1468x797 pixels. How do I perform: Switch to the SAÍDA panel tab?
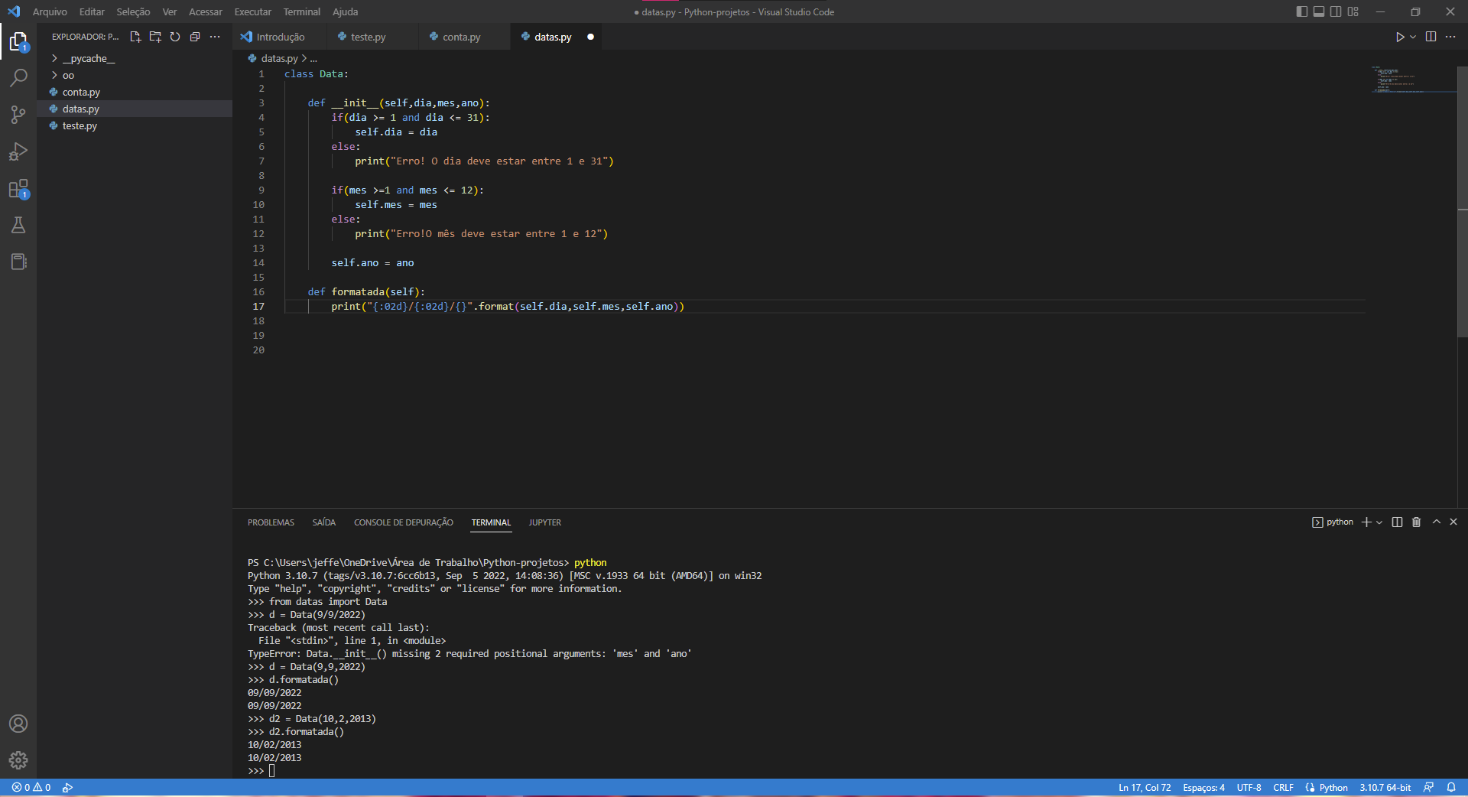[323, 522]
